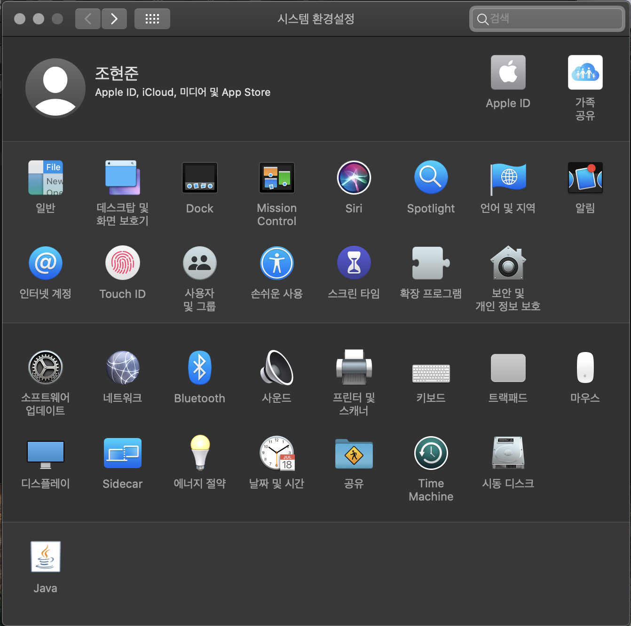Open 가족 공유 family sharing pane
This screenshot has height=626, width=631.
point(585,72)
